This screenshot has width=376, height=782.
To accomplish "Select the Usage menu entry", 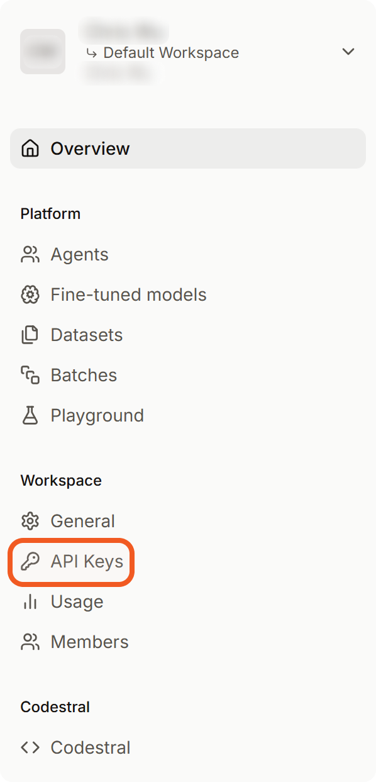I will (77, 601).
